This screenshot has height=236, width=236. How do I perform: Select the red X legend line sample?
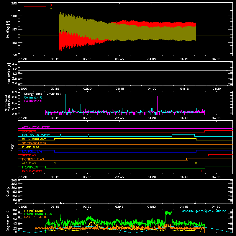click(x=35, y=6)
